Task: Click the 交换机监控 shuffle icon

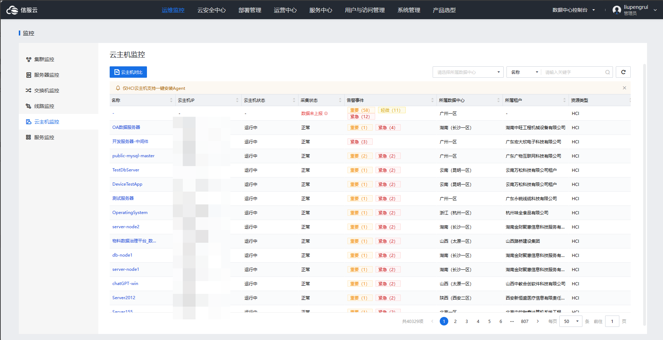Action: 29,91
